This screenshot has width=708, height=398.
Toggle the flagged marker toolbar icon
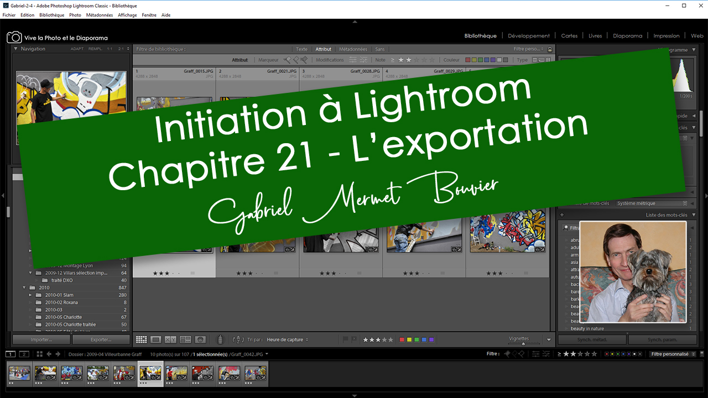point(346,339)
